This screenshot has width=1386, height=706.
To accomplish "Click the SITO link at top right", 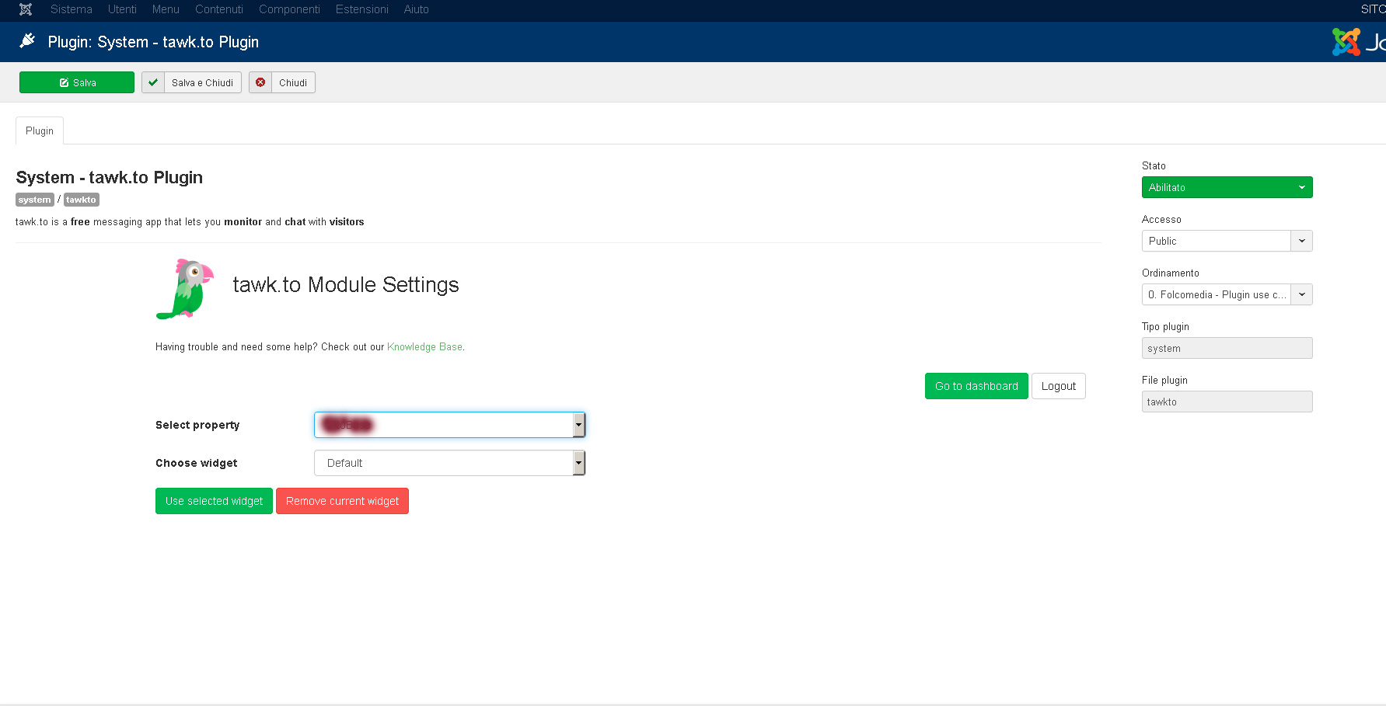I will coord(1373,9).
